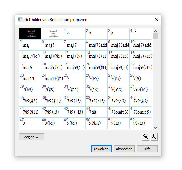Select cell 32 "7(13)"
Image resolution: width=182 pixels, height=170 pixels.
click(96, 90)
